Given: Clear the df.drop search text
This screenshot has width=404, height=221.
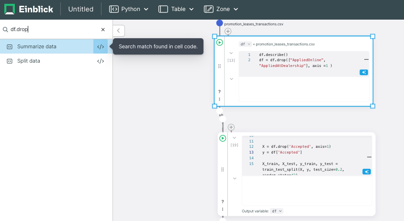Looking at the screenshot, I should (103, 30).
